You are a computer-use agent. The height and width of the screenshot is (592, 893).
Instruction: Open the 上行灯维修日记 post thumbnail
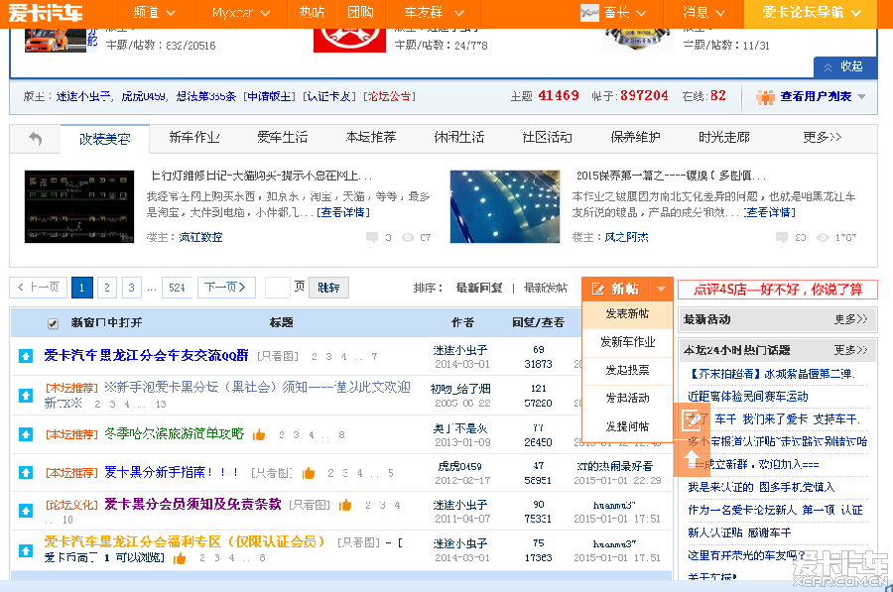pyautogui.click(x=79, y=206)
